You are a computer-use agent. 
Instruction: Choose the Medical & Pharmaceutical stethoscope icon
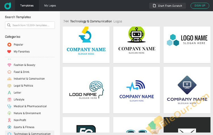[x=9, y=106]
